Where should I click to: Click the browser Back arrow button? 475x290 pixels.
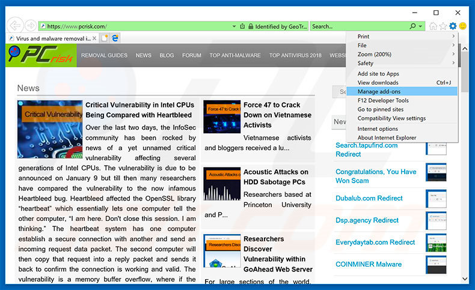pyautogui.click(x=15, y=26)
